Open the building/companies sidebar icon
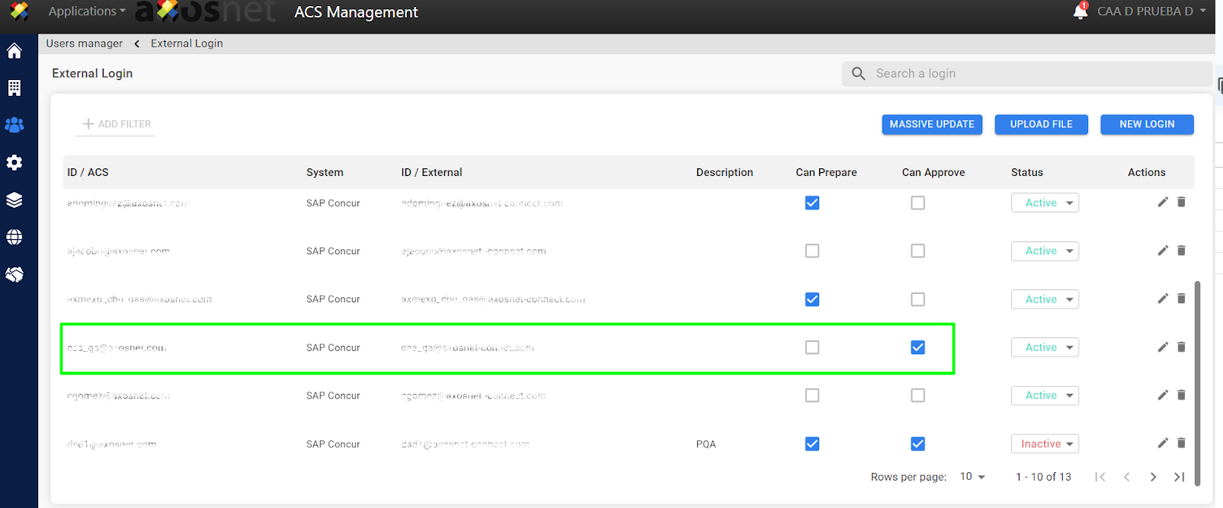The image size is (1223, 508). pyautogui.click(x=14, y=88)
